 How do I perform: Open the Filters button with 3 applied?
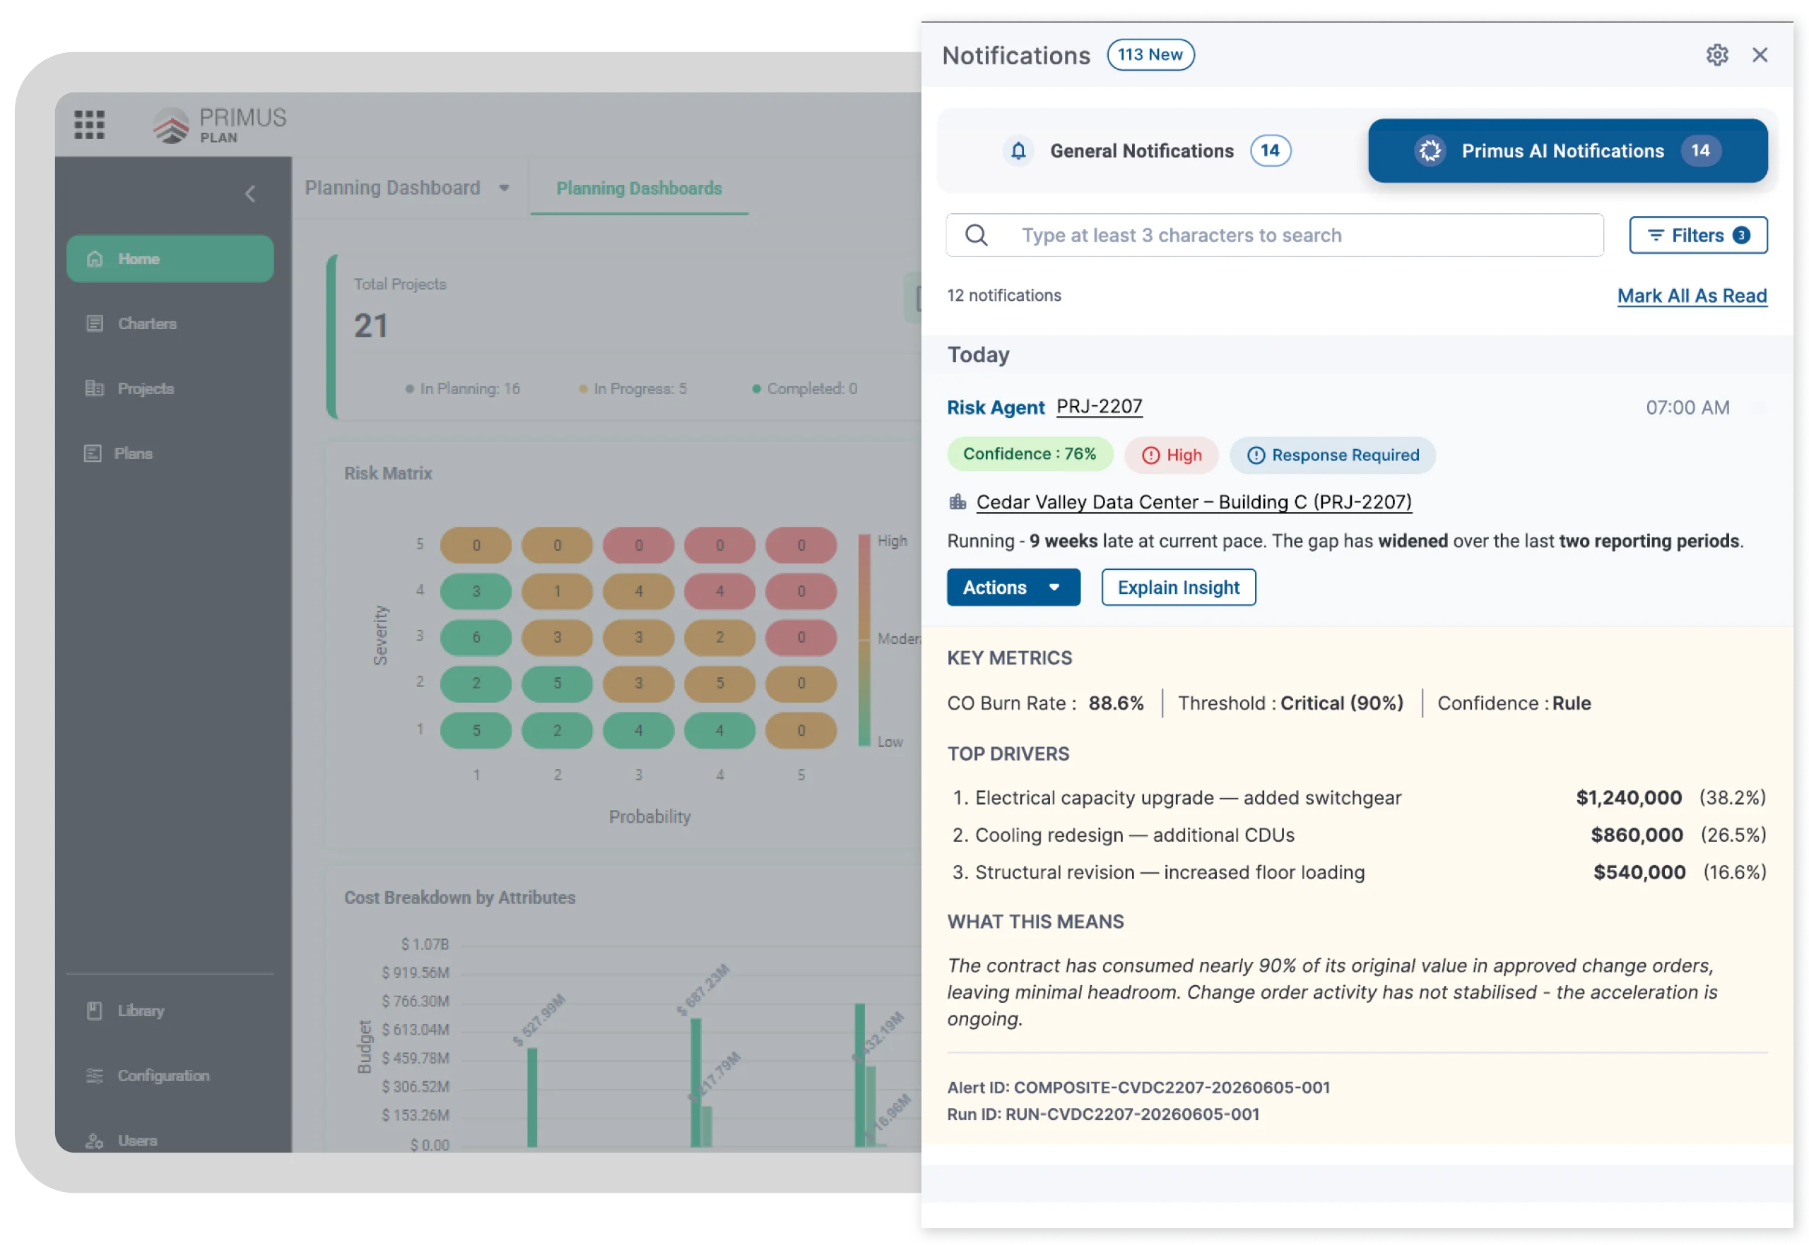(1697, 234)
